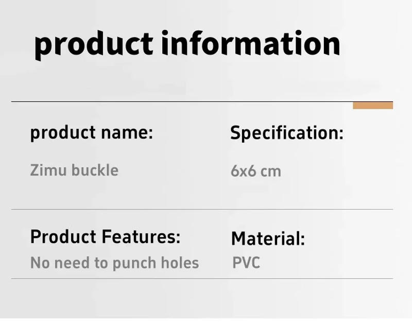Click the "No need to punch holes" text

coord(114,263)
